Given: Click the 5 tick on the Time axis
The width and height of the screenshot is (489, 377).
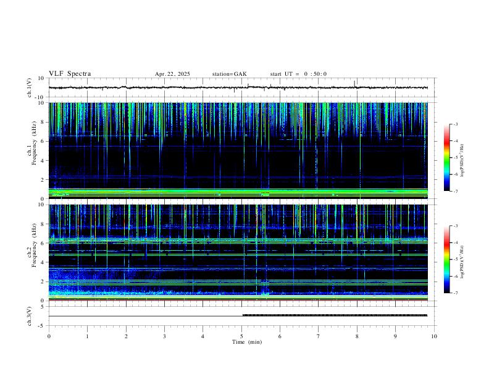Looking at the screenshot, I should 241,336.
